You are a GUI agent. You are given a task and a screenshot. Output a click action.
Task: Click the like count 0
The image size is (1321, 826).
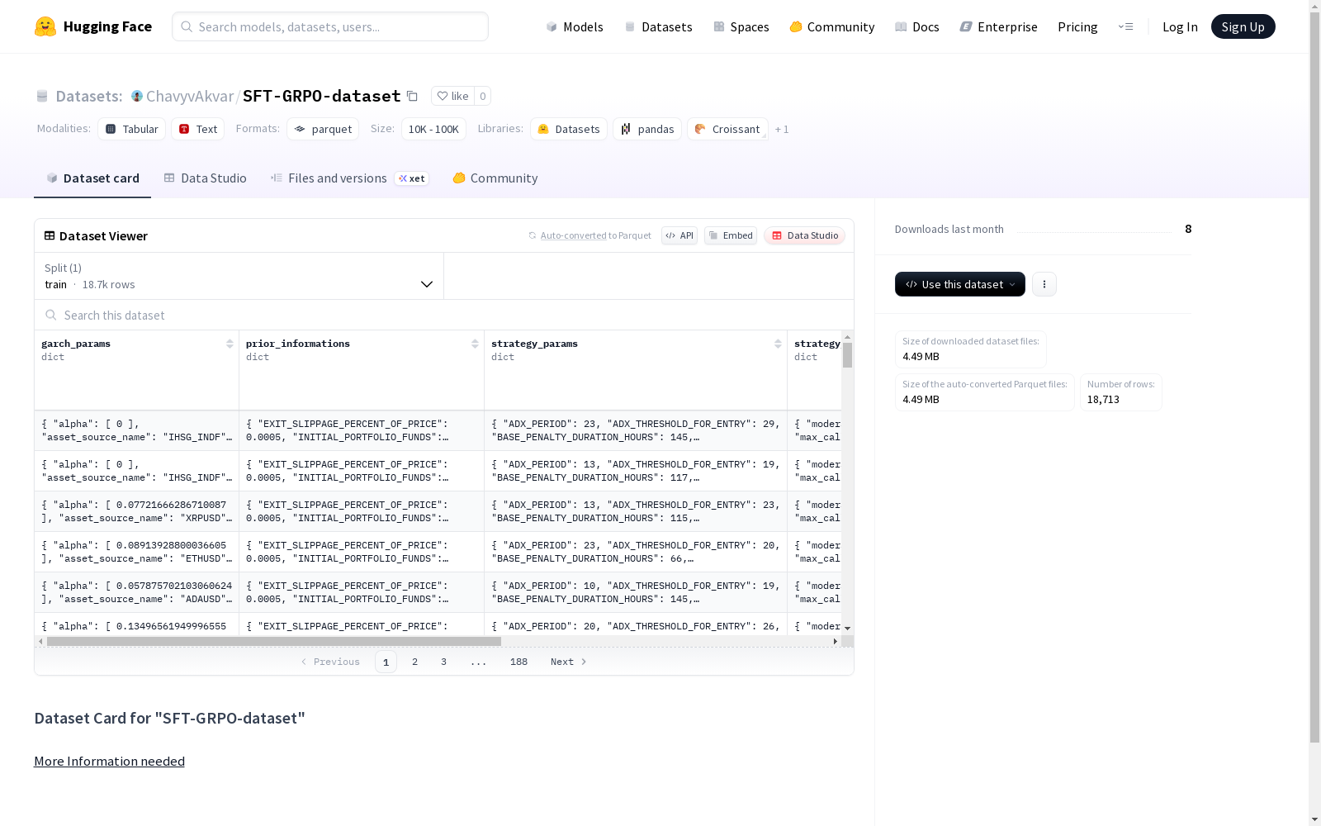[x=483, y=97]
